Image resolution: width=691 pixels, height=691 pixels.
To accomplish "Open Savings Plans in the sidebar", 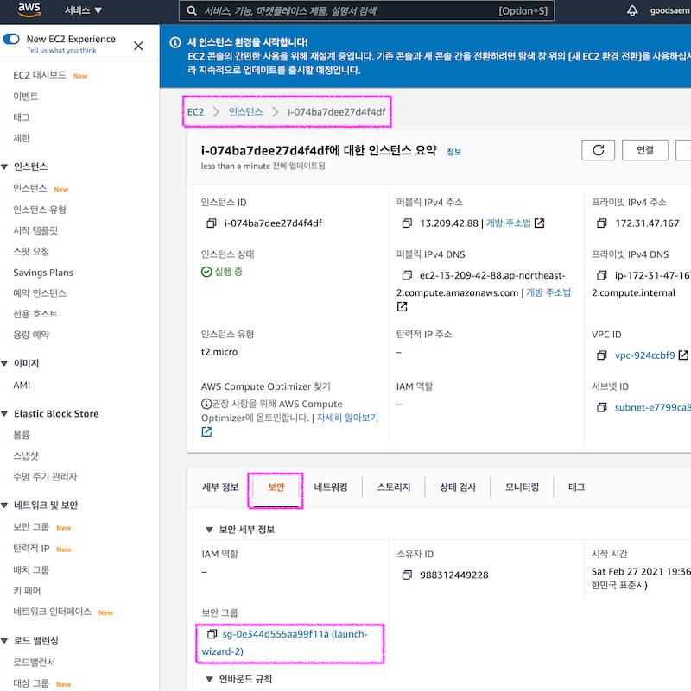I will click(x=43, y=273).
